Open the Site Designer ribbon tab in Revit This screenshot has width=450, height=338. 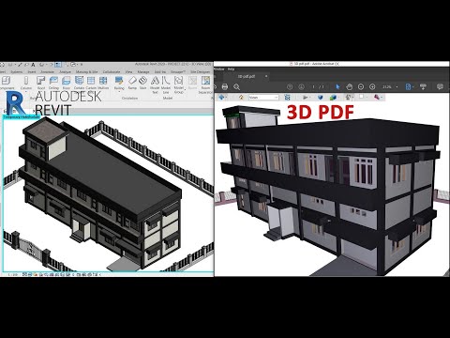200,71
